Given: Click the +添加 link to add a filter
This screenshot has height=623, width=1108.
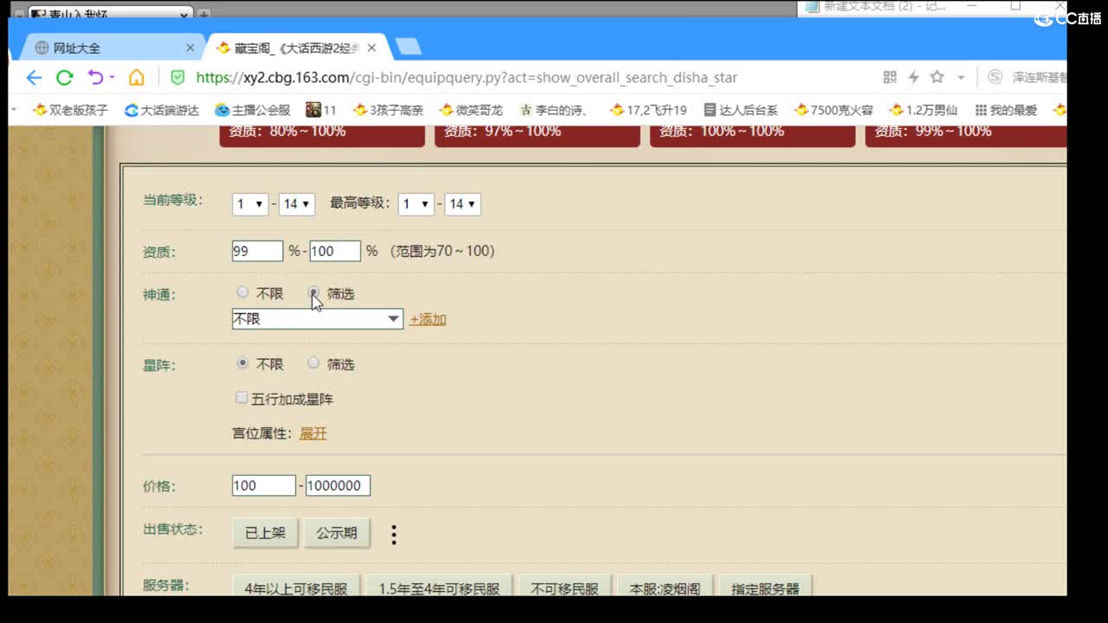Looking at the screenshot, I should pos(428,319).
